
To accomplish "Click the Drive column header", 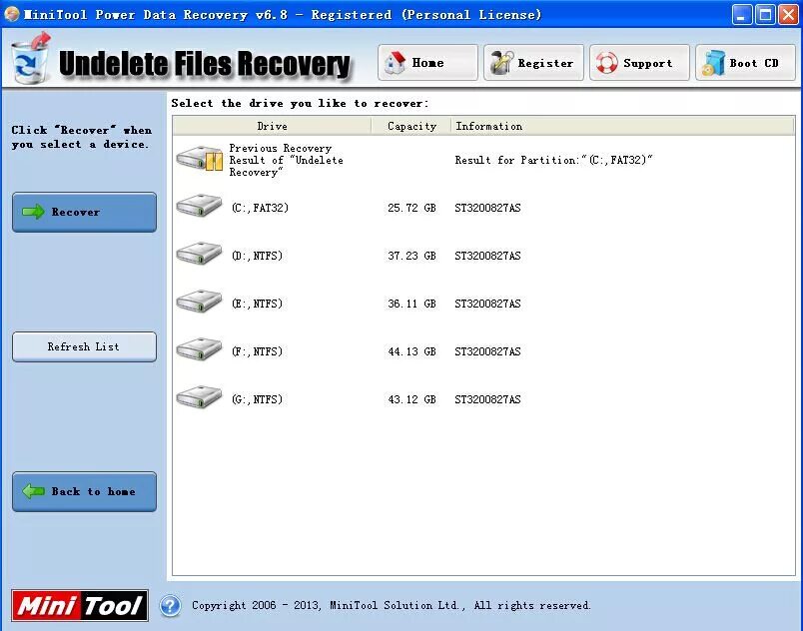I will click(x=272, y=126).
